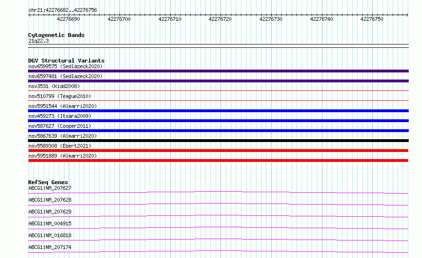Screen dimensions: 422x258
Task: Click the right arrowhead of the coordinate ruler
Action: (407, 15)
